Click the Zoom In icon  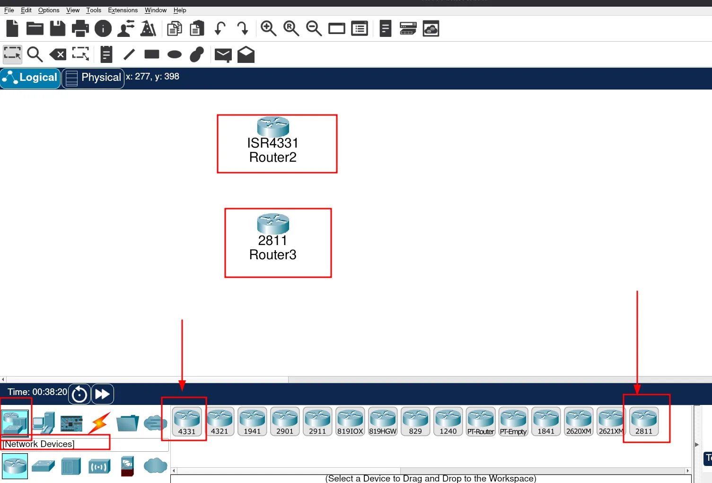pyautogui.click(x=268, y=29)
